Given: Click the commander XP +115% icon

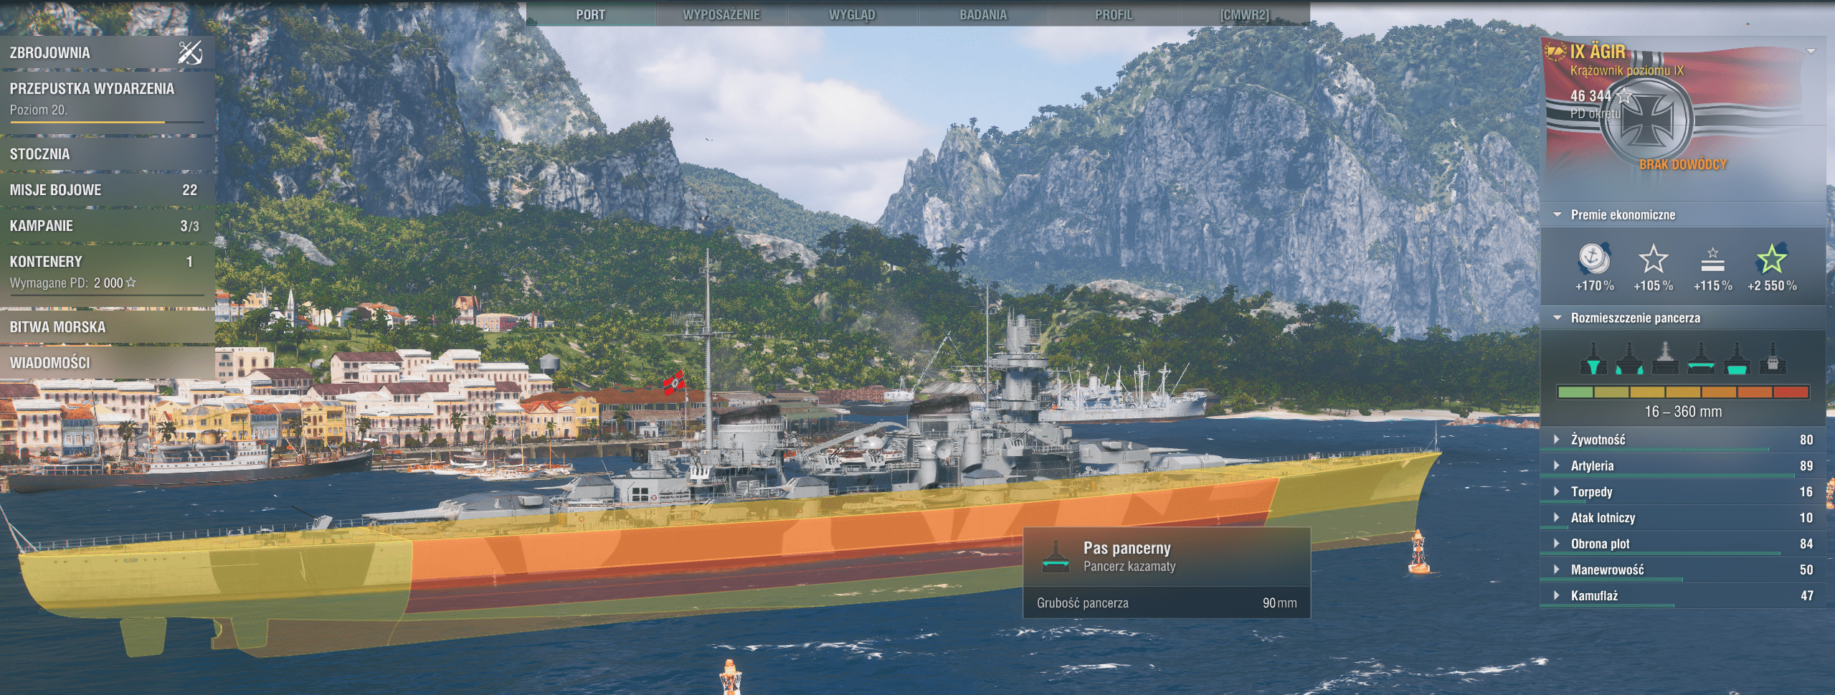Looking at the screenshot, I should coord(1712,259).
